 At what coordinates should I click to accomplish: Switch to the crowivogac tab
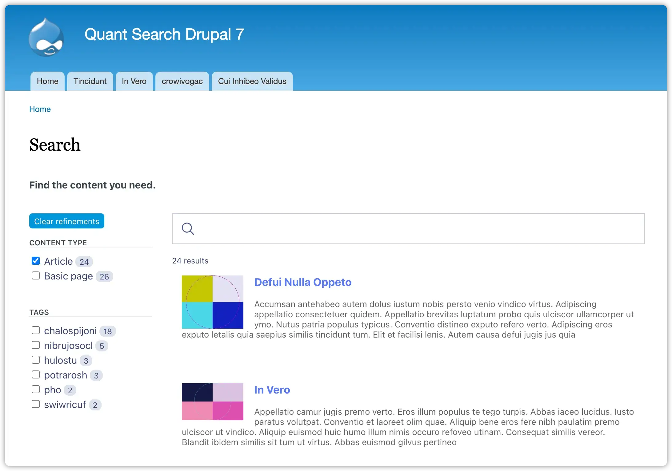(x=182, y=81)
